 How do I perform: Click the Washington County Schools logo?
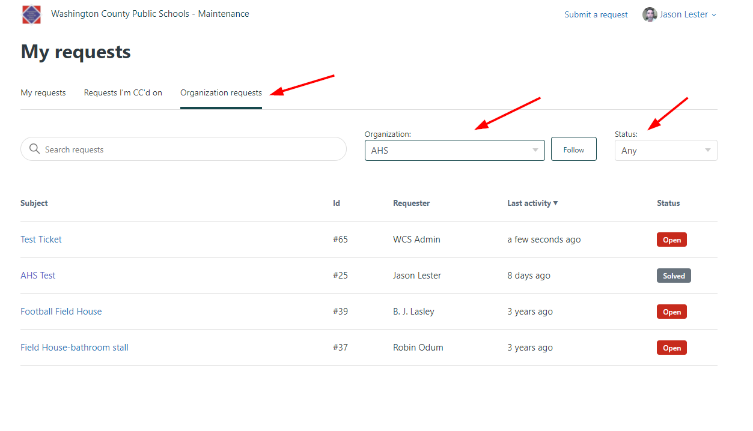coord(31,14)
